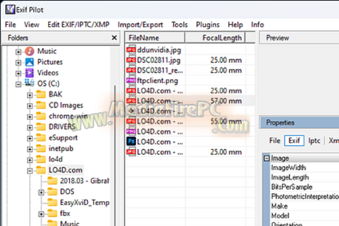Close the Folders panel
339x226 pixels.
click(114, 38)
